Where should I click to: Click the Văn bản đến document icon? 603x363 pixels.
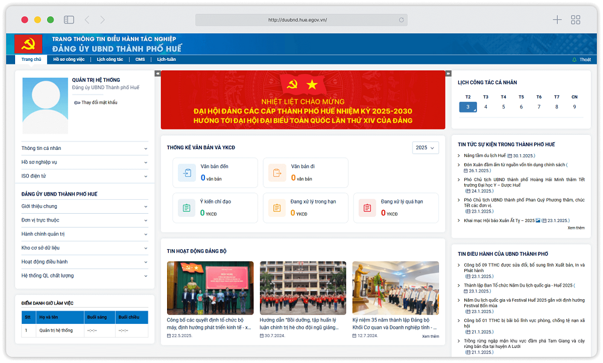(x=187, y=173)
